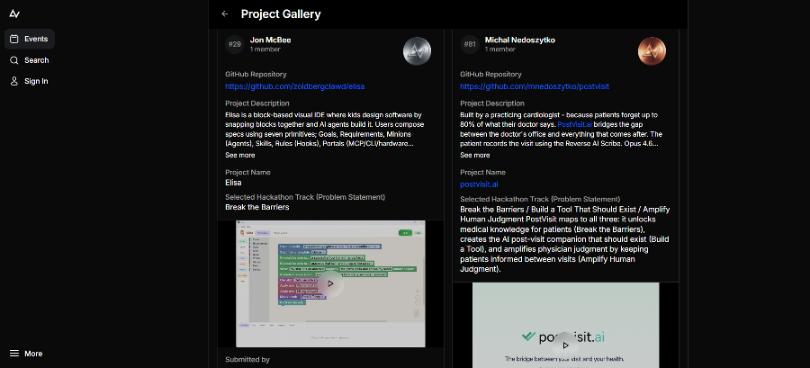This screenshot has width=810, height=368.
Task: Expand Elisa description with See more
Action: [x=239, y=155]
